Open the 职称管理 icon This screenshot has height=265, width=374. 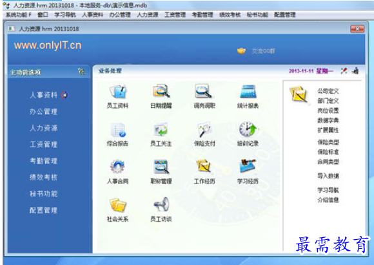click(x=161, y=167)
